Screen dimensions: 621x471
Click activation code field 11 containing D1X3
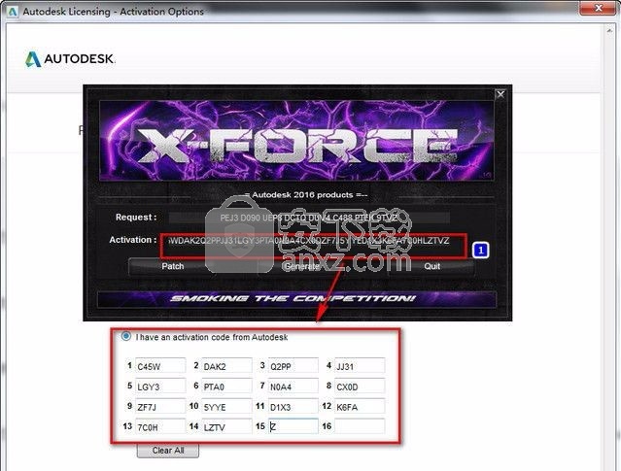[293, 406]
